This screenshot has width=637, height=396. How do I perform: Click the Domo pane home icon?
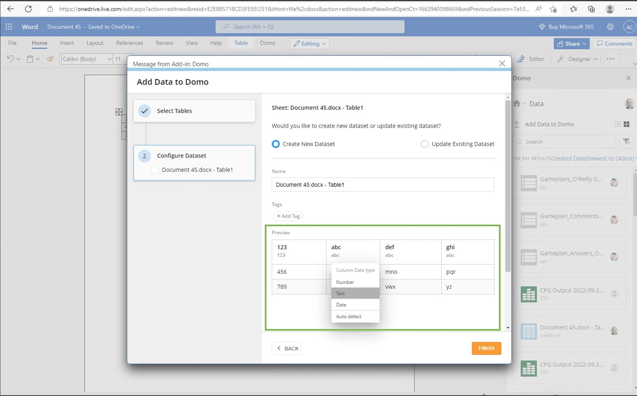pyautogui.click(x=517, y=104)
